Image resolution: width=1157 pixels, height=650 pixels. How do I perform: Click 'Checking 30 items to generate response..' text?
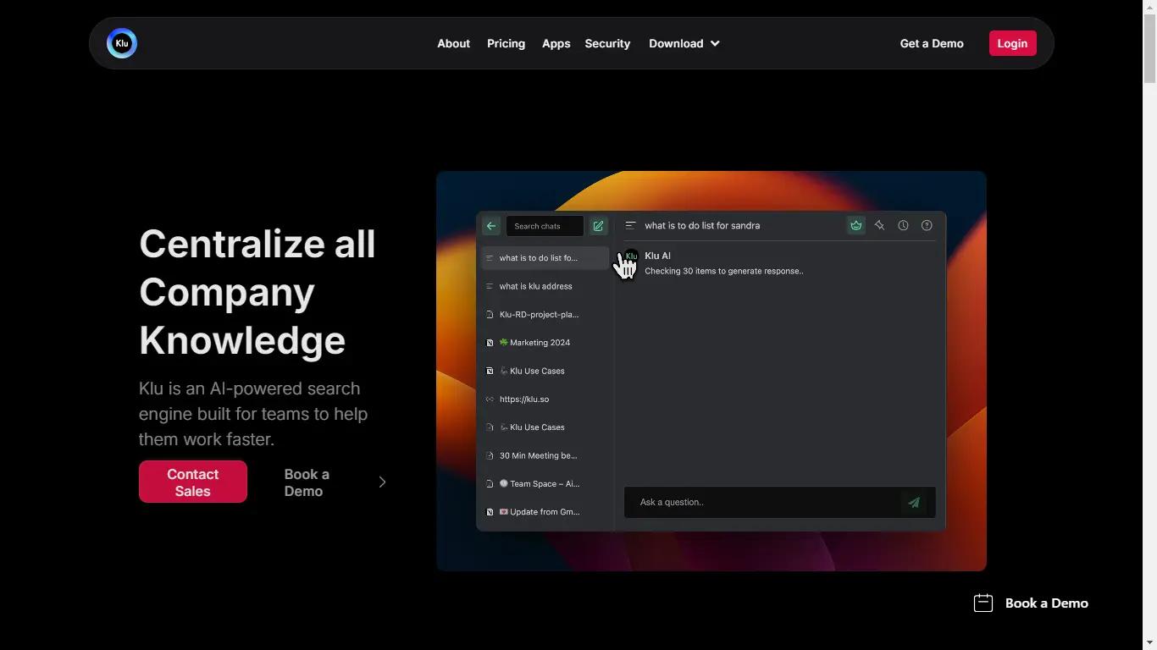(724, 271)
